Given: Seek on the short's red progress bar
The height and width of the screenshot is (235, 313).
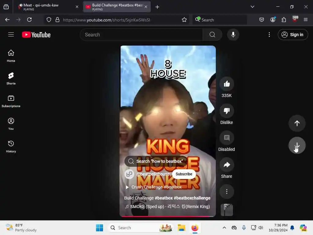Looking at the screenshot, I should pyautogui.click(x=168, y=216).
